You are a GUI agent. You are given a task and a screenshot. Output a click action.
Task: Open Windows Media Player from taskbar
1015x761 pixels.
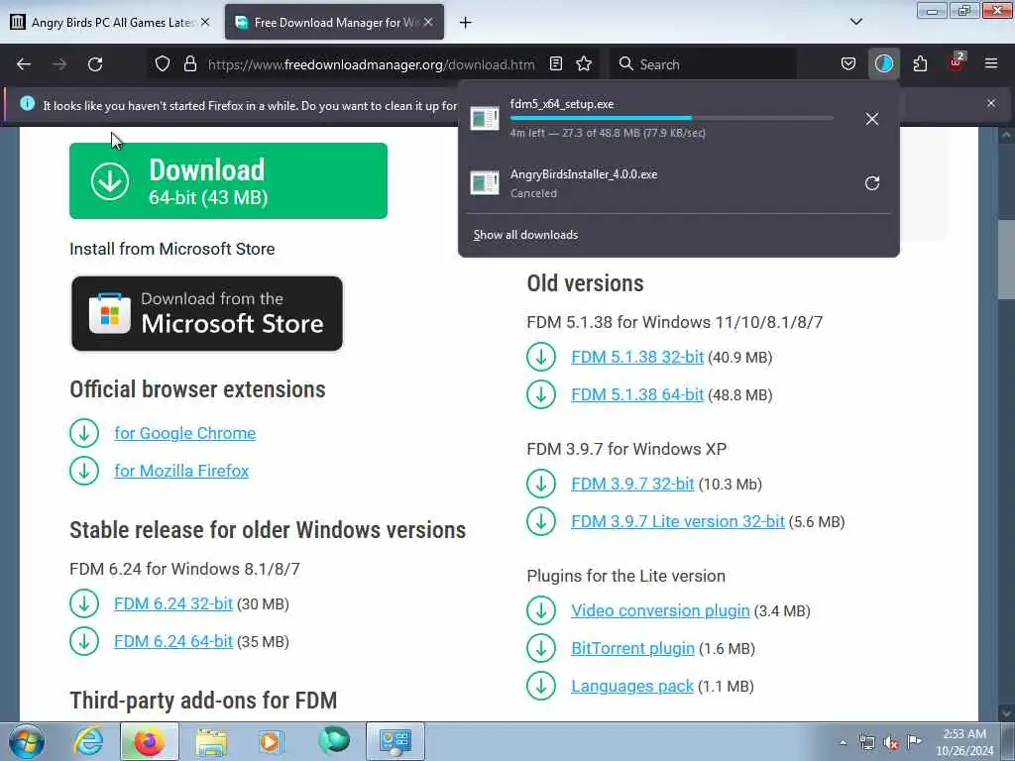pyautogui.click(x=271, y=741)
